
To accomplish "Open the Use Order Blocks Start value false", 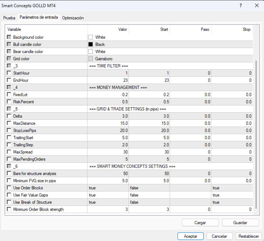I will pos(149,188).
